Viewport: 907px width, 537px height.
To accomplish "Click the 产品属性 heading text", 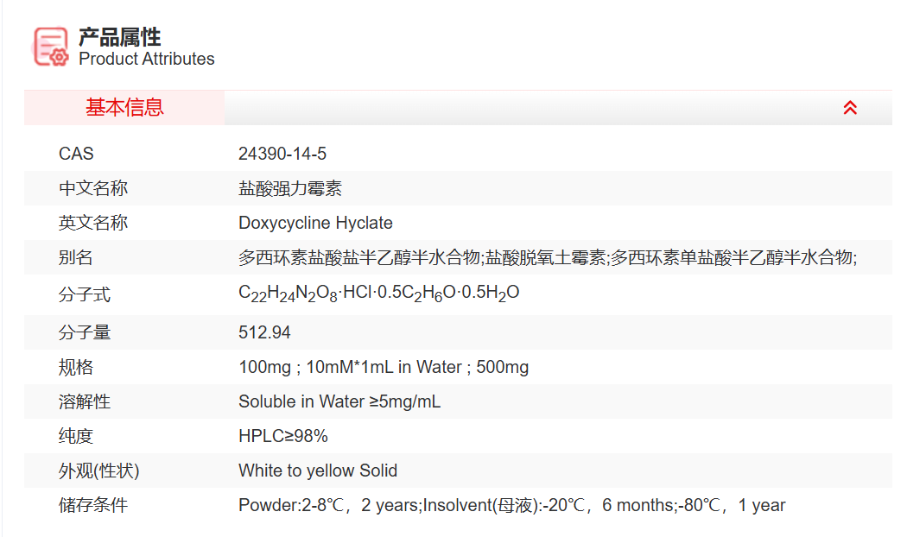I will pyautogui.click(x=120, y=36).
